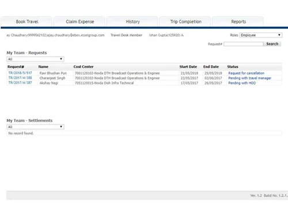Image resolution: width=288 pixels, height=216 pixels.
Task: Open request TR/2018/5/517
Action: point(20,73)
